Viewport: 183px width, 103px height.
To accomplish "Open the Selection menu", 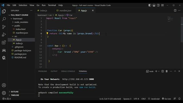I will [x=23, y=5].
